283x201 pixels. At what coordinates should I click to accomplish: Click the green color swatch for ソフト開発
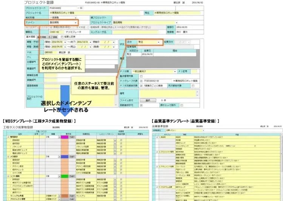click(64, 176)
